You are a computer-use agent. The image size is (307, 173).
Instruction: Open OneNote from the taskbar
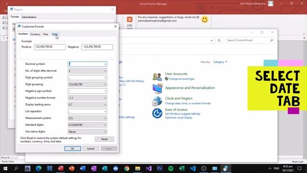point(94,168)
